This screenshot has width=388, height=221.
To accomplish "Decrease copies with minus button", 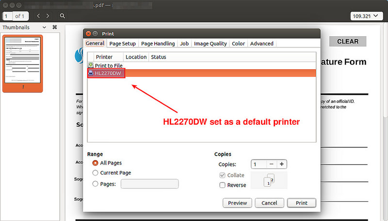I will pos(272,164).
